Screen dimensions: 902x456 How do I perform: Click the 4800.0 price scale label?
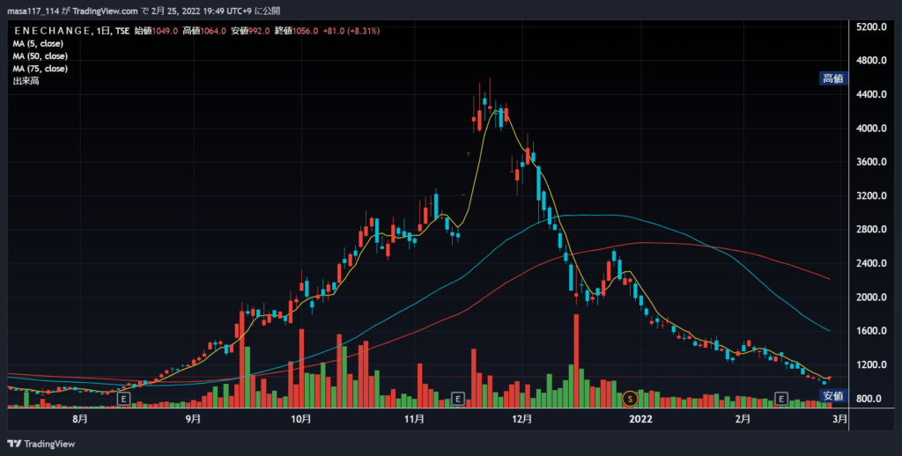(x=871, y=61)
